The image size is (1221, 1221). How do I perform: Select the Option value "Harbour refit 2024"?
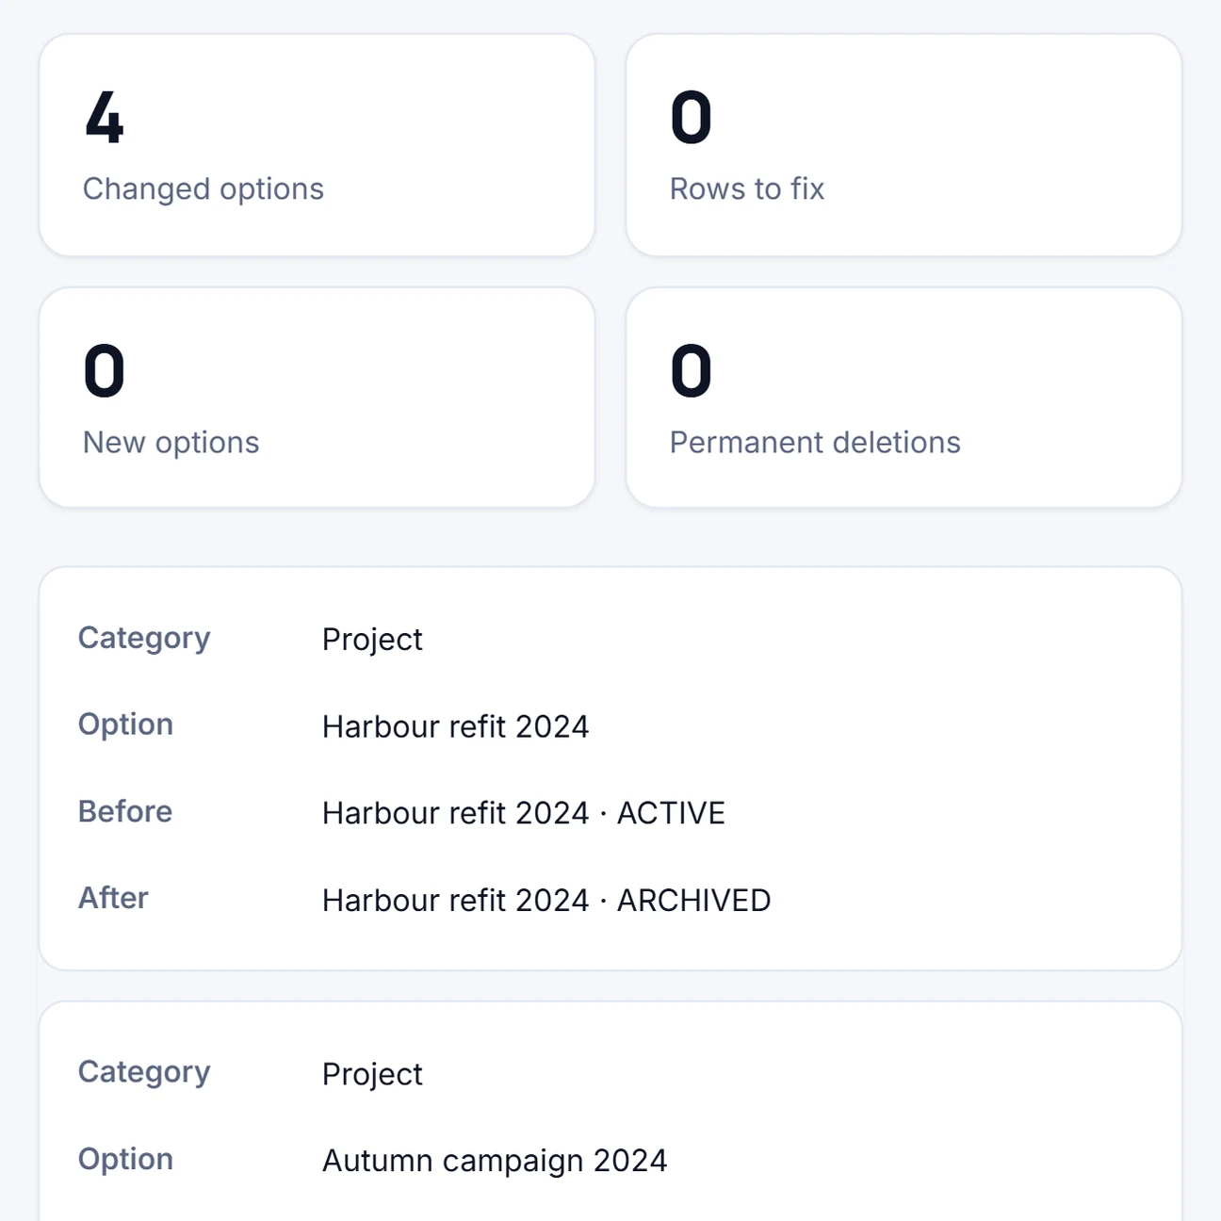455,726
